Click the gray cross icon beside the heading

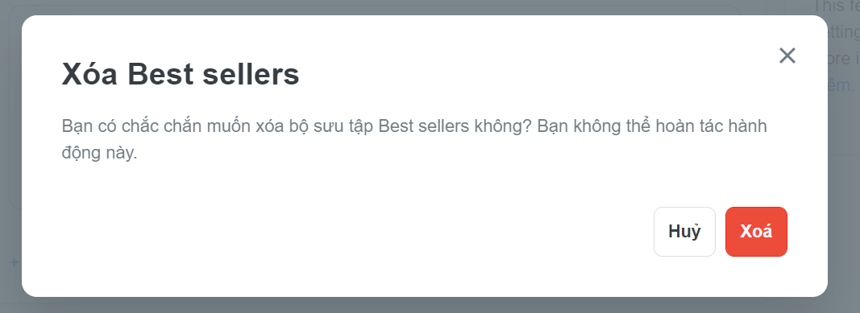click(787, 56)
